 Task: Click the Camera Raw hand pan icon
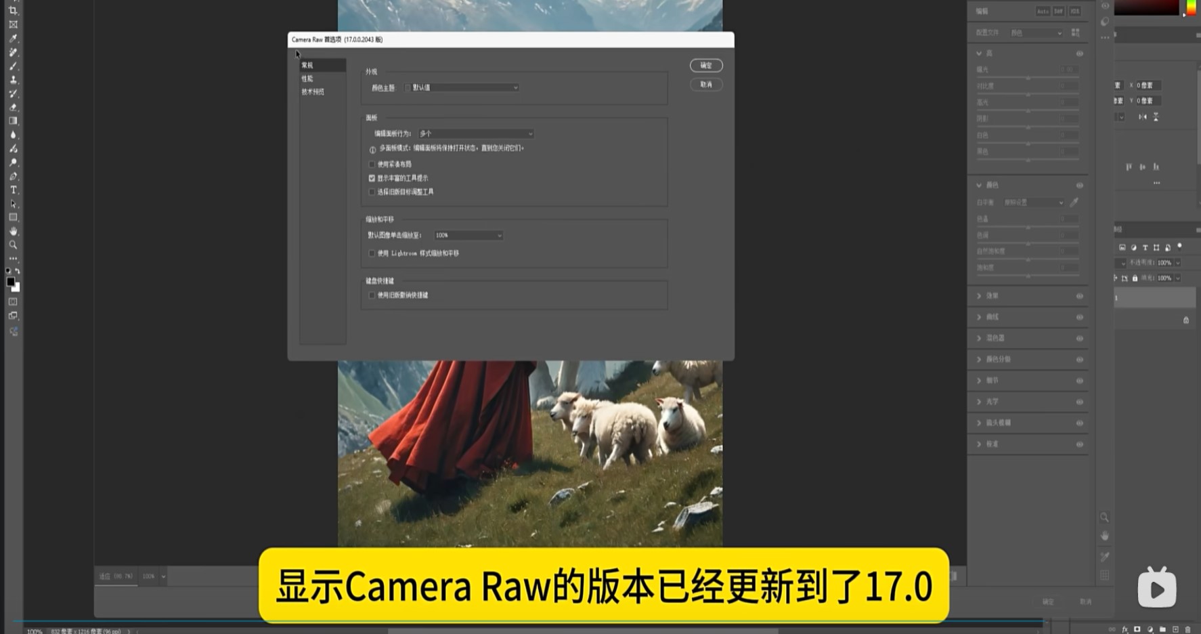pyautogui.click(x=1104, y=536)
